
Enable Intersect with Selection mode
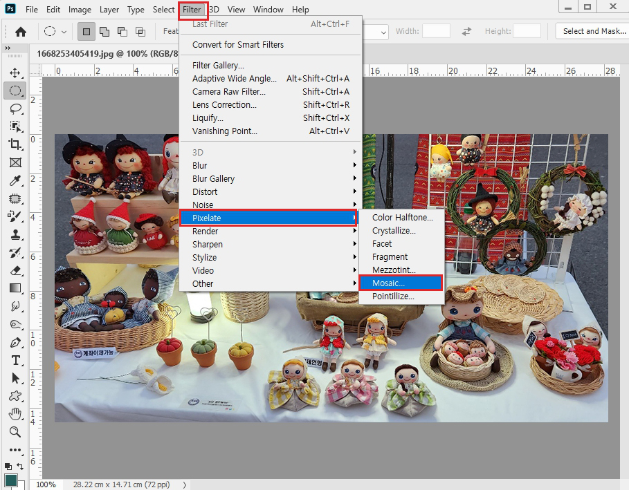(140, 32)
